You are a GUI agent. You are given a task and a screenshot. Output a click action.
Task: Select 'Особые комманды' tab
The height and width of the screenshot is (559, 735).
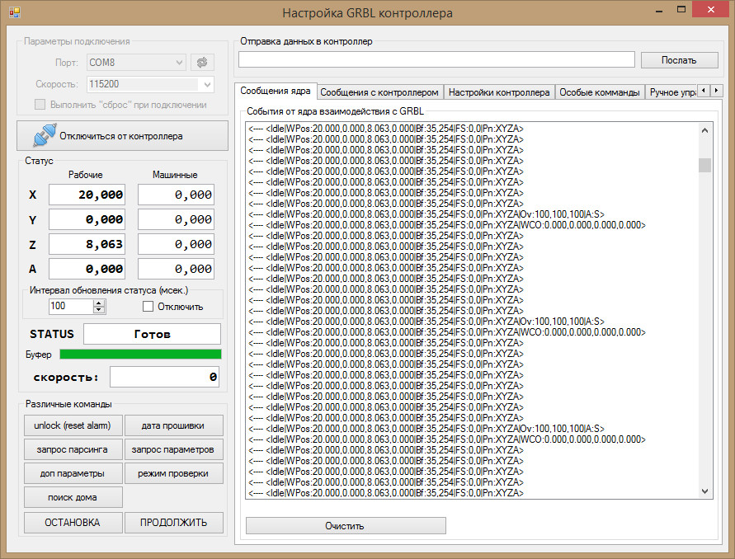click(x=600, y=92)
